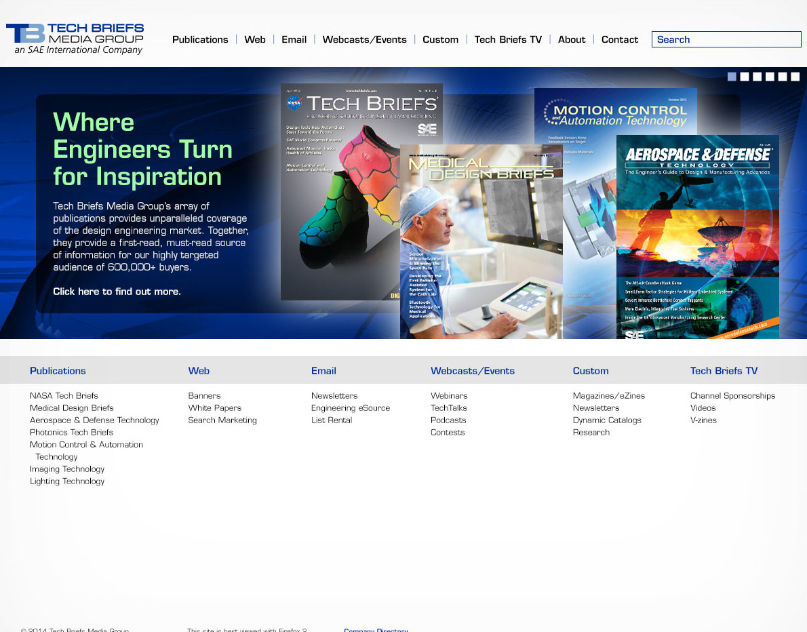Click 'Click here to find out more' link
This screenshot has height=632, width=807.
point(117,292)
